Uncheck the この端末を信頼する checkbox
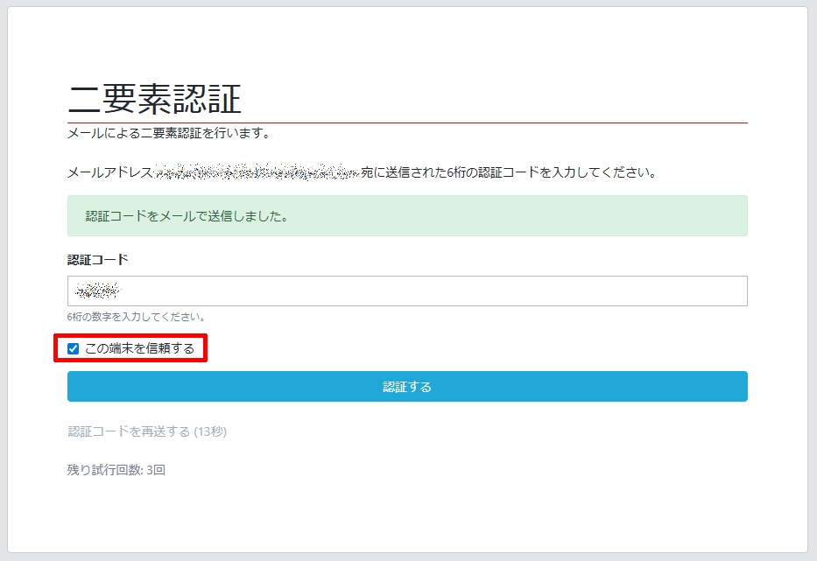 point(74,349)
